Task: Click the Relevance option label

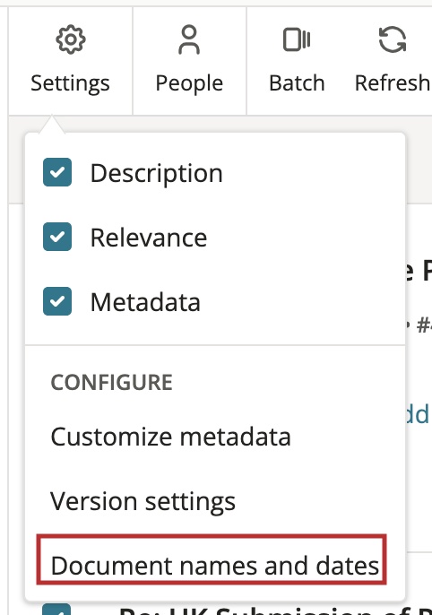Action: pos(149,238)
